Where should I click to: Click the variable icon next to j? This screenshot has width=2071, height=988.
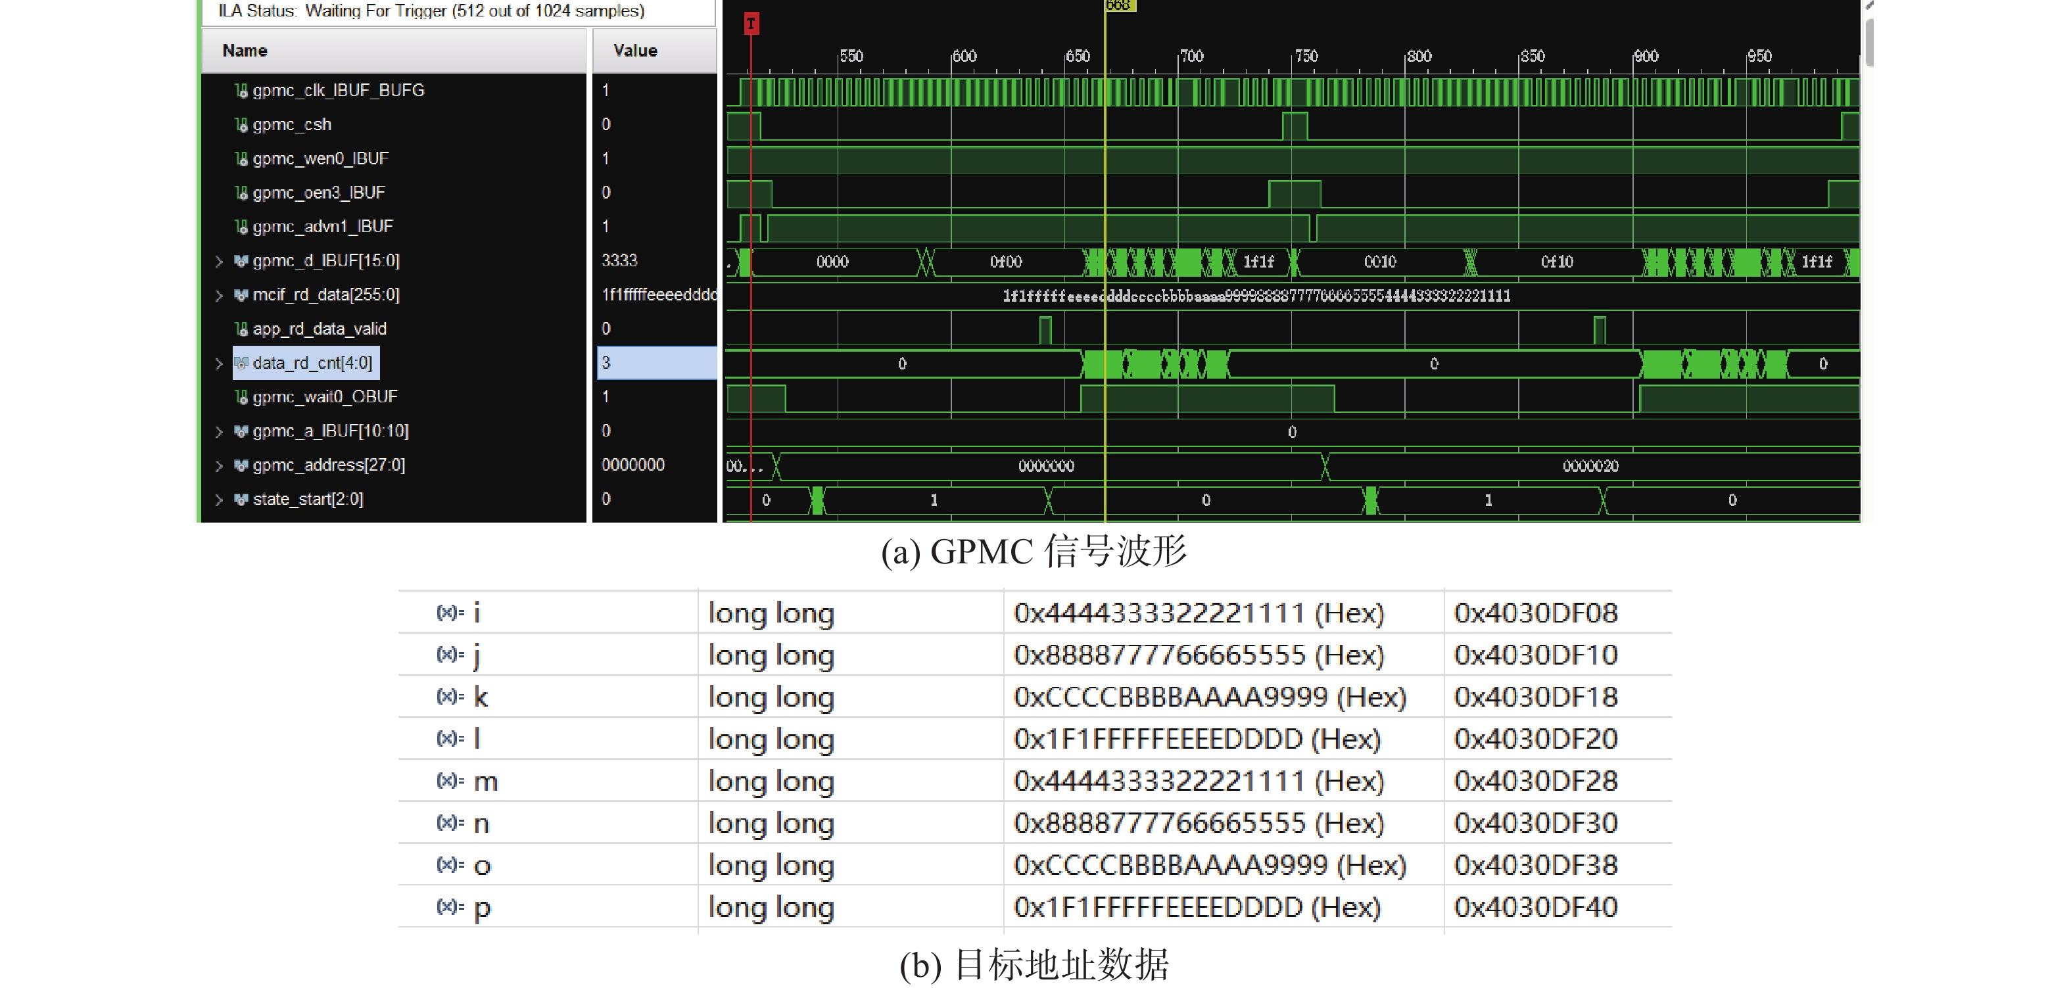coord(450,654)
